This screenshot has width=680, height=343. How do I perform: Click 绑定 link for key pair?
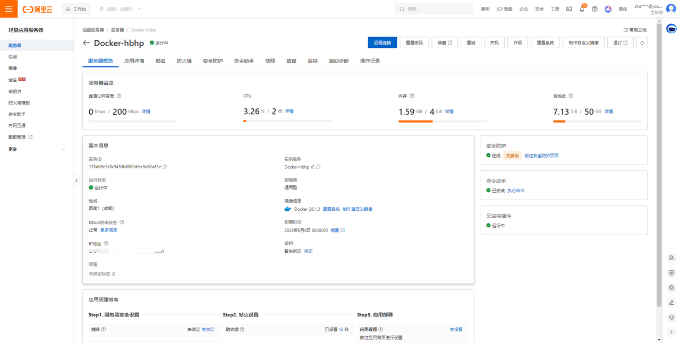pos(308,251)
